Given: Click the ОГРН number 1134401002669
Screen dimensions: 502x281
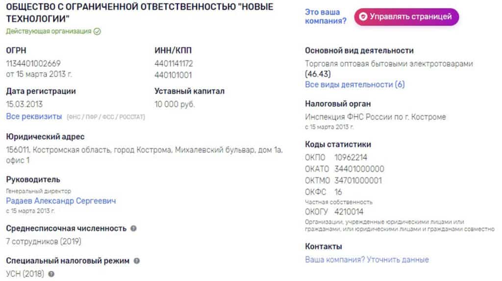Looking at the screenshot, I should point(33,63).
